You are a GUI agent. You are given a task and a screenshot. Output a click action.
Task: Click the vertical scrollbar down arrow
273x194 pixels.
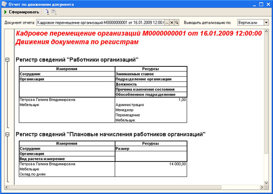pyautogui.click(x=266, y=183)
